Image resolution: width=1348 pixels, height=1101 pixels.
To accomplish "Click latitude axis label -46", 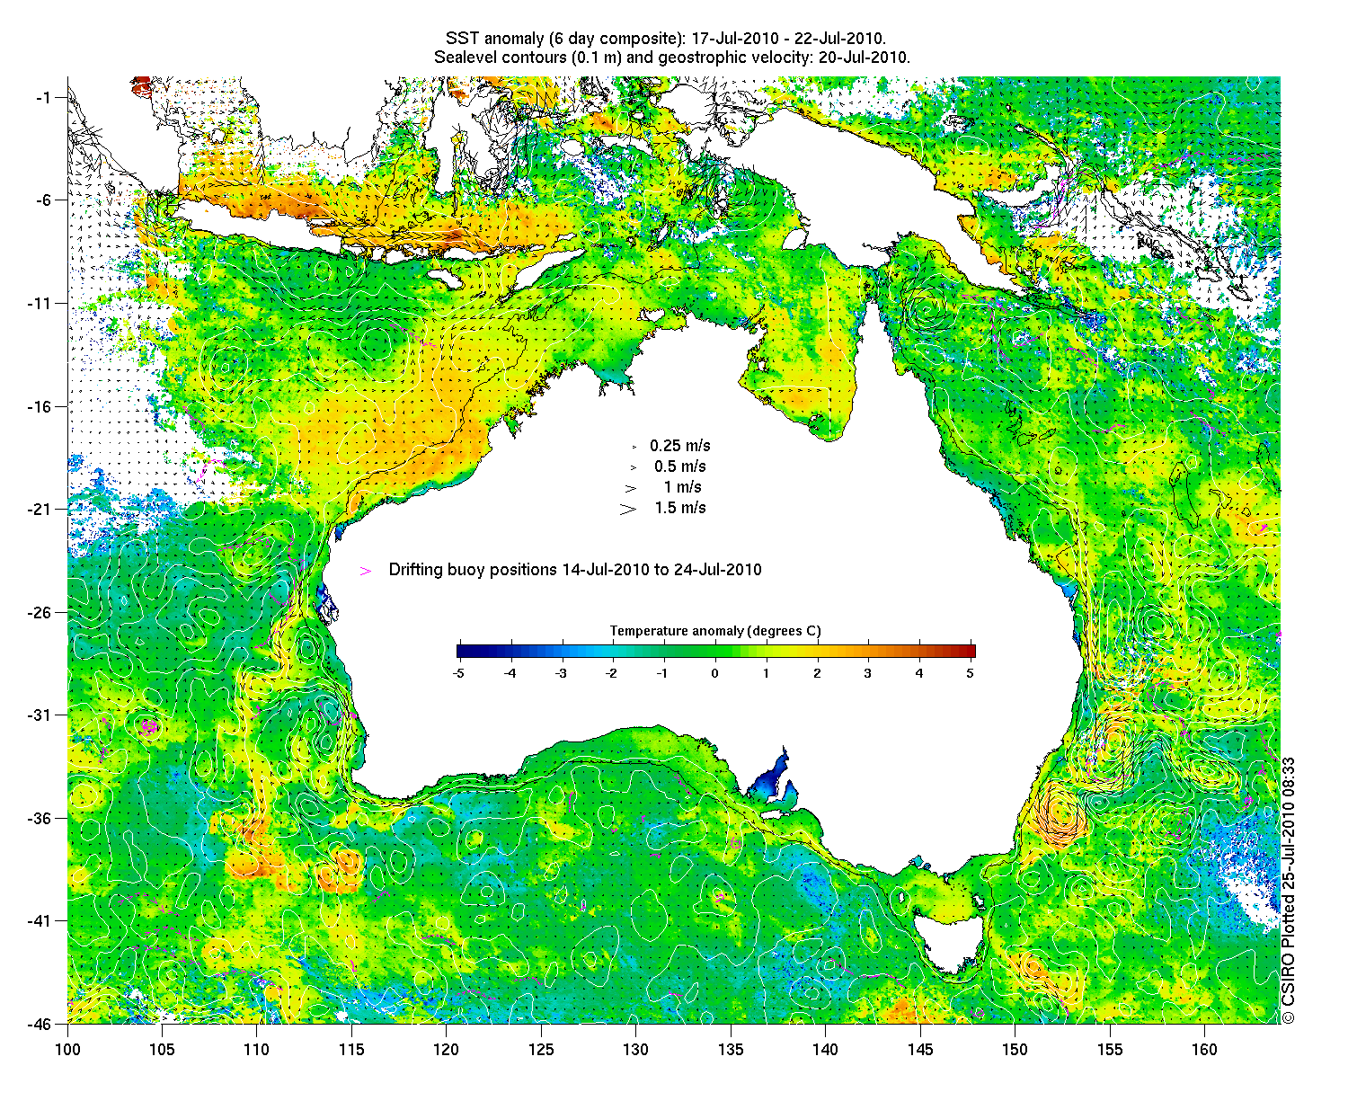I will point(40,1023).
